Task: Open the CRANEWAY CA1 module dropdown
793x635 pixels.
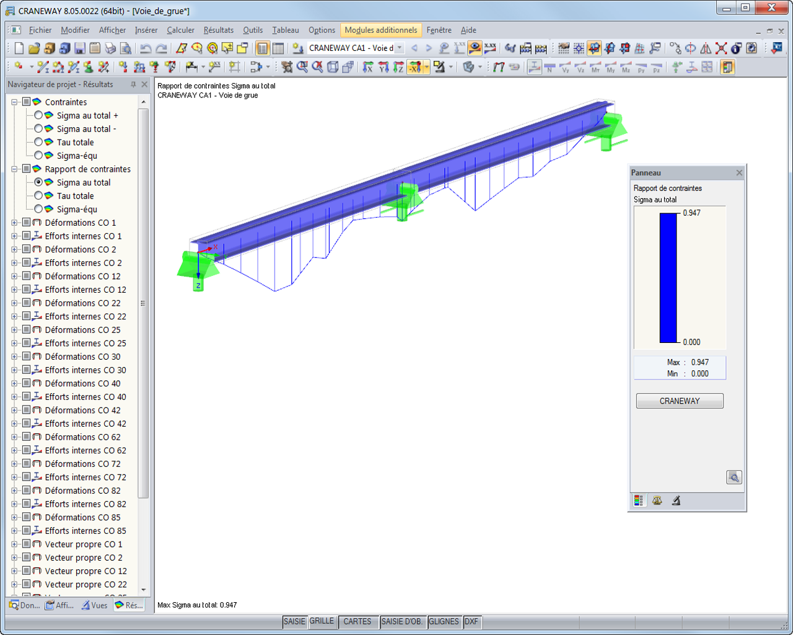Action: tap(400, 48)
